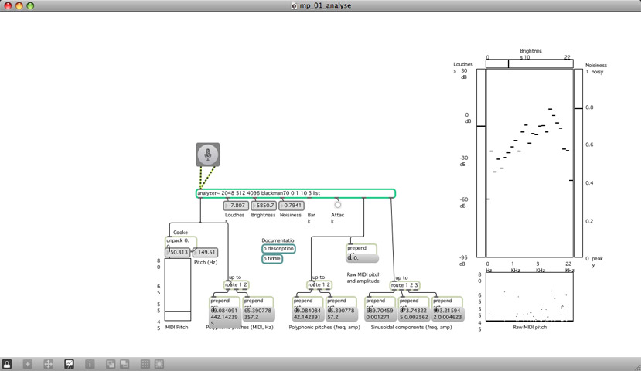Toggle the patcher lock icon
This screenshot has width=641, height=371.
click(7, 363)
